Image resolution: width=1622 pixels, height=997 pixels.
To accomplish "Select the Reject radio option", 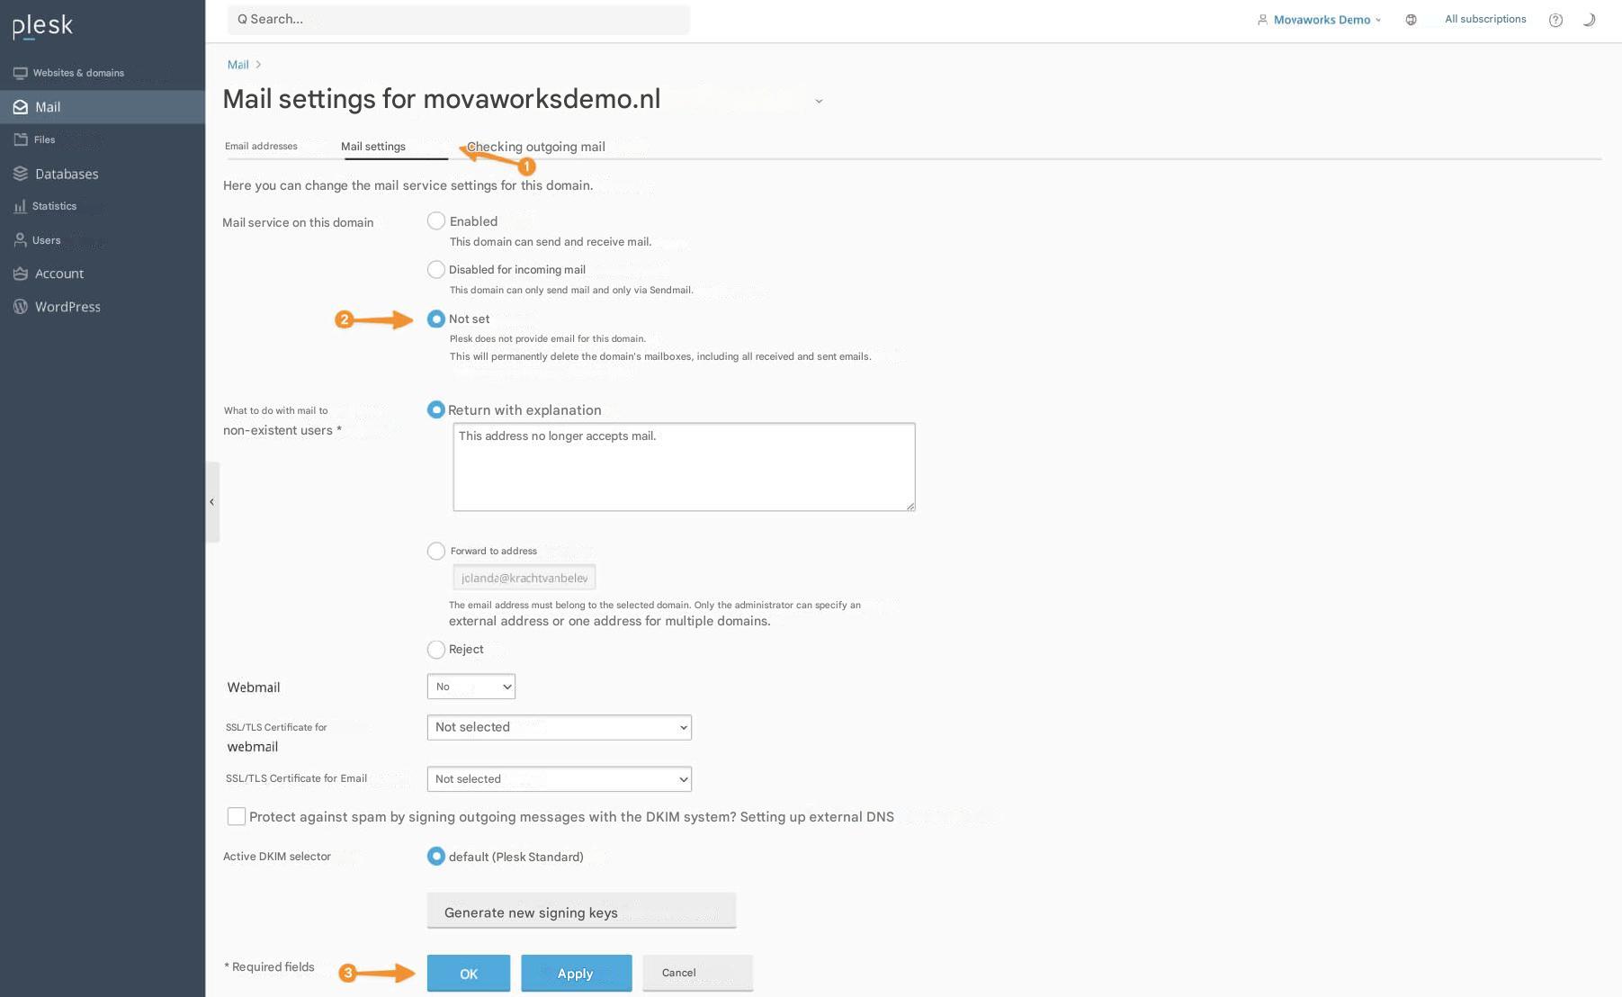I will tap(436, 649).
